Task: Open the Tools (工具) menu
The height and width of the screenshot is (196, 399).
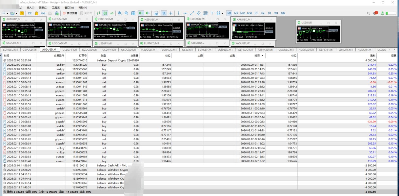Action: (56, 8)
